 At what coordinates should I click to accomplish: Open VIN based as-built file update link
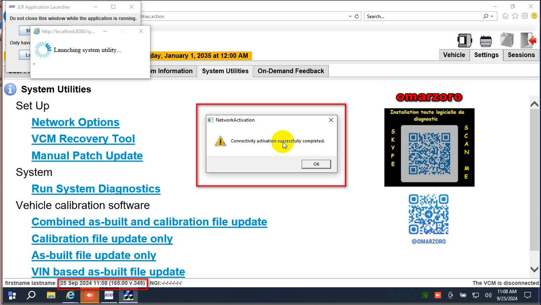(x=108, y=272)
